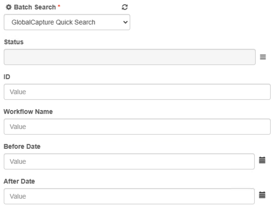This screenshot has height=210, width=274.
Task: Click the Workflow Name label
Action: pyautogui.click(x=28, y=112)
